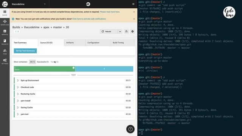Dismiss the CircleCI 2.0 cache notice
This screenshot has width=242, height=136.
[x=134, y=12]
